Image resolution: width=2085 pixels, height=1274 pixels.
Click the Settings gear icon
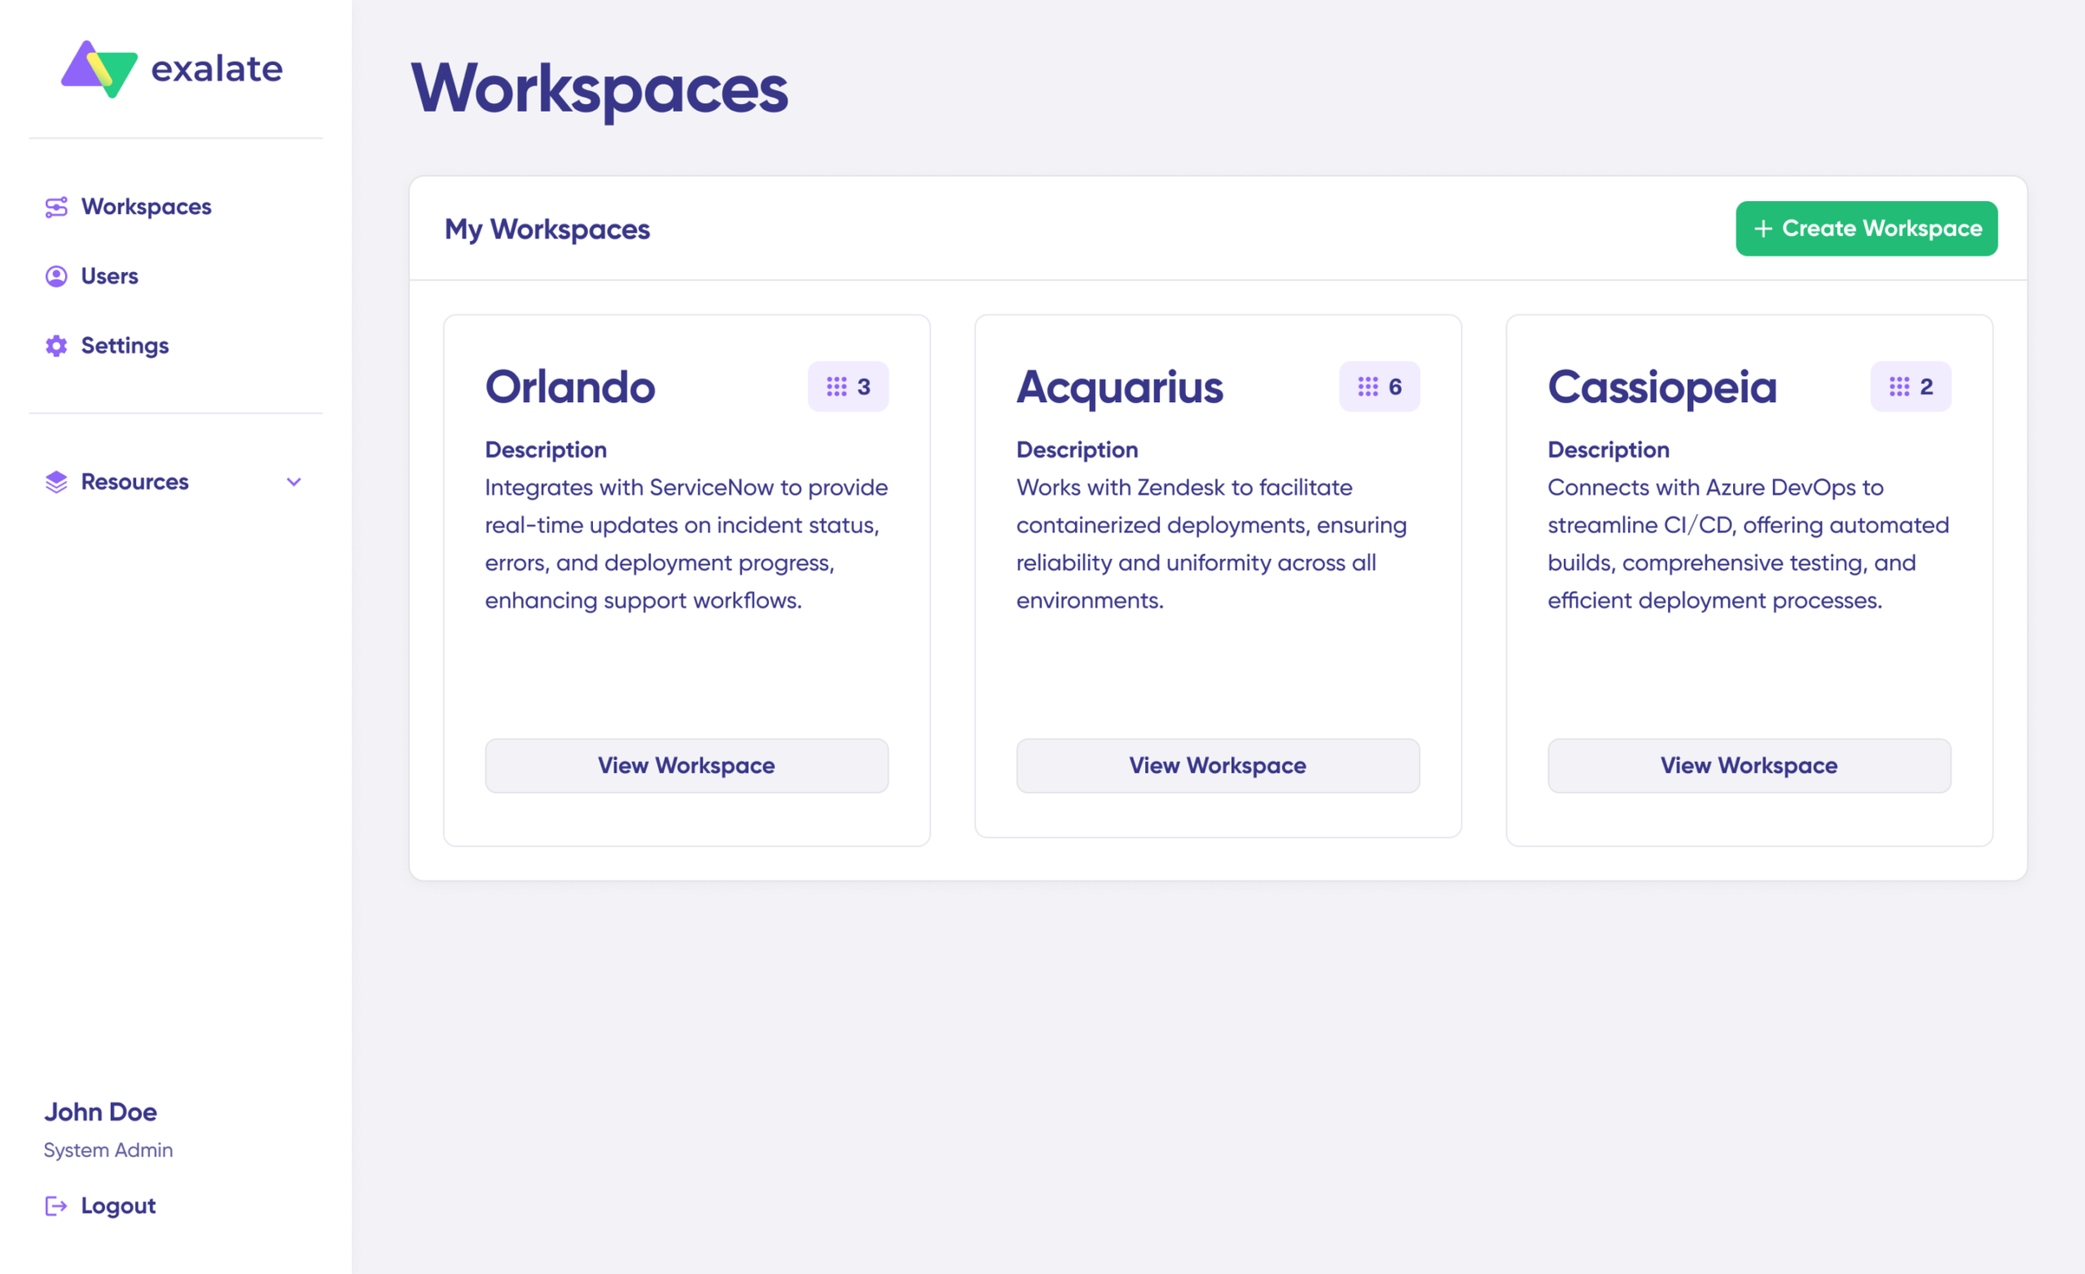coord(55,345)
